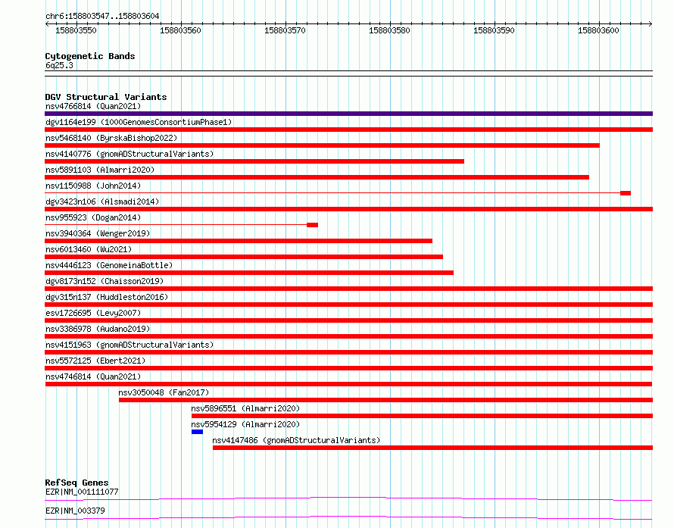Open dgv8173n152 (Chaisson2019) label

pos(105,281)
